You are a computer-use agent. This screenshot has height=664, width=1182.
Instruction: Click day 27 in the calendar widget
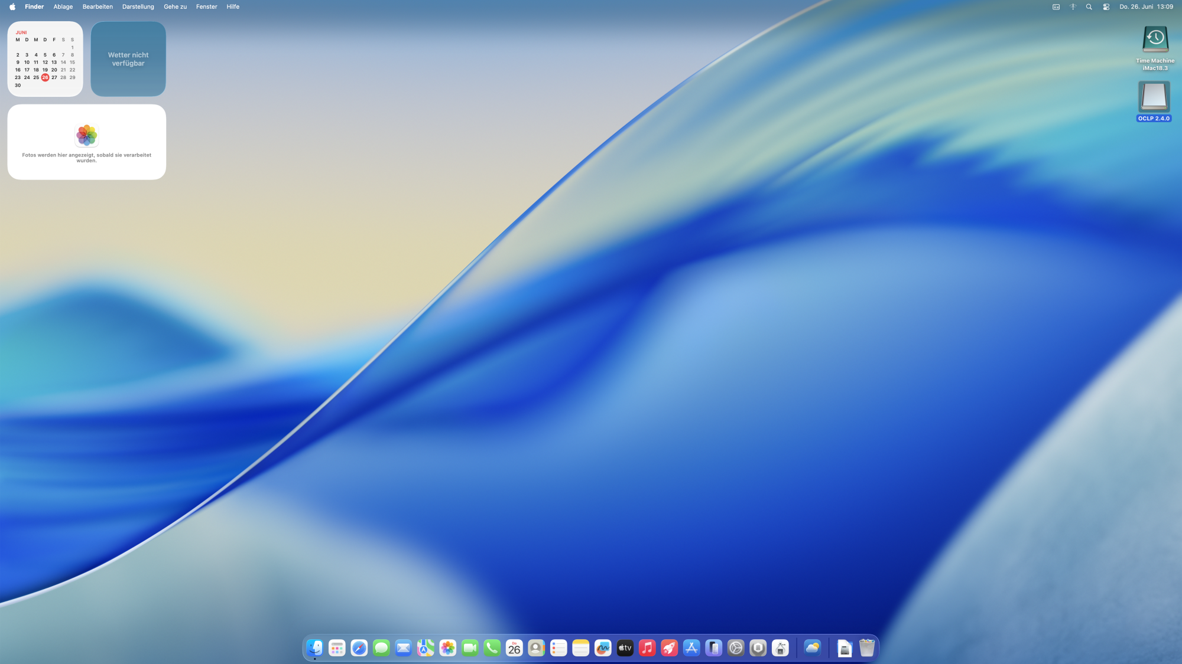point(54,77)
